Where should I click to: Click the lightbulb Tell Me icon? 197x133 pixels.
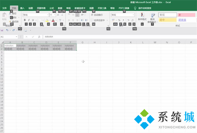(x=135, y=8)
